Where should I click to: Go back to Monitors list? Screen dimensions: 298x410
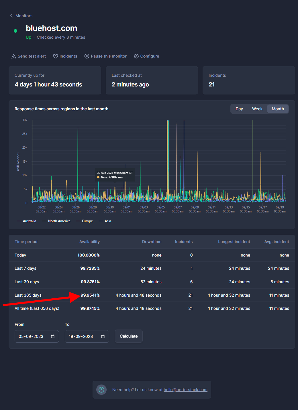point(24,16)
